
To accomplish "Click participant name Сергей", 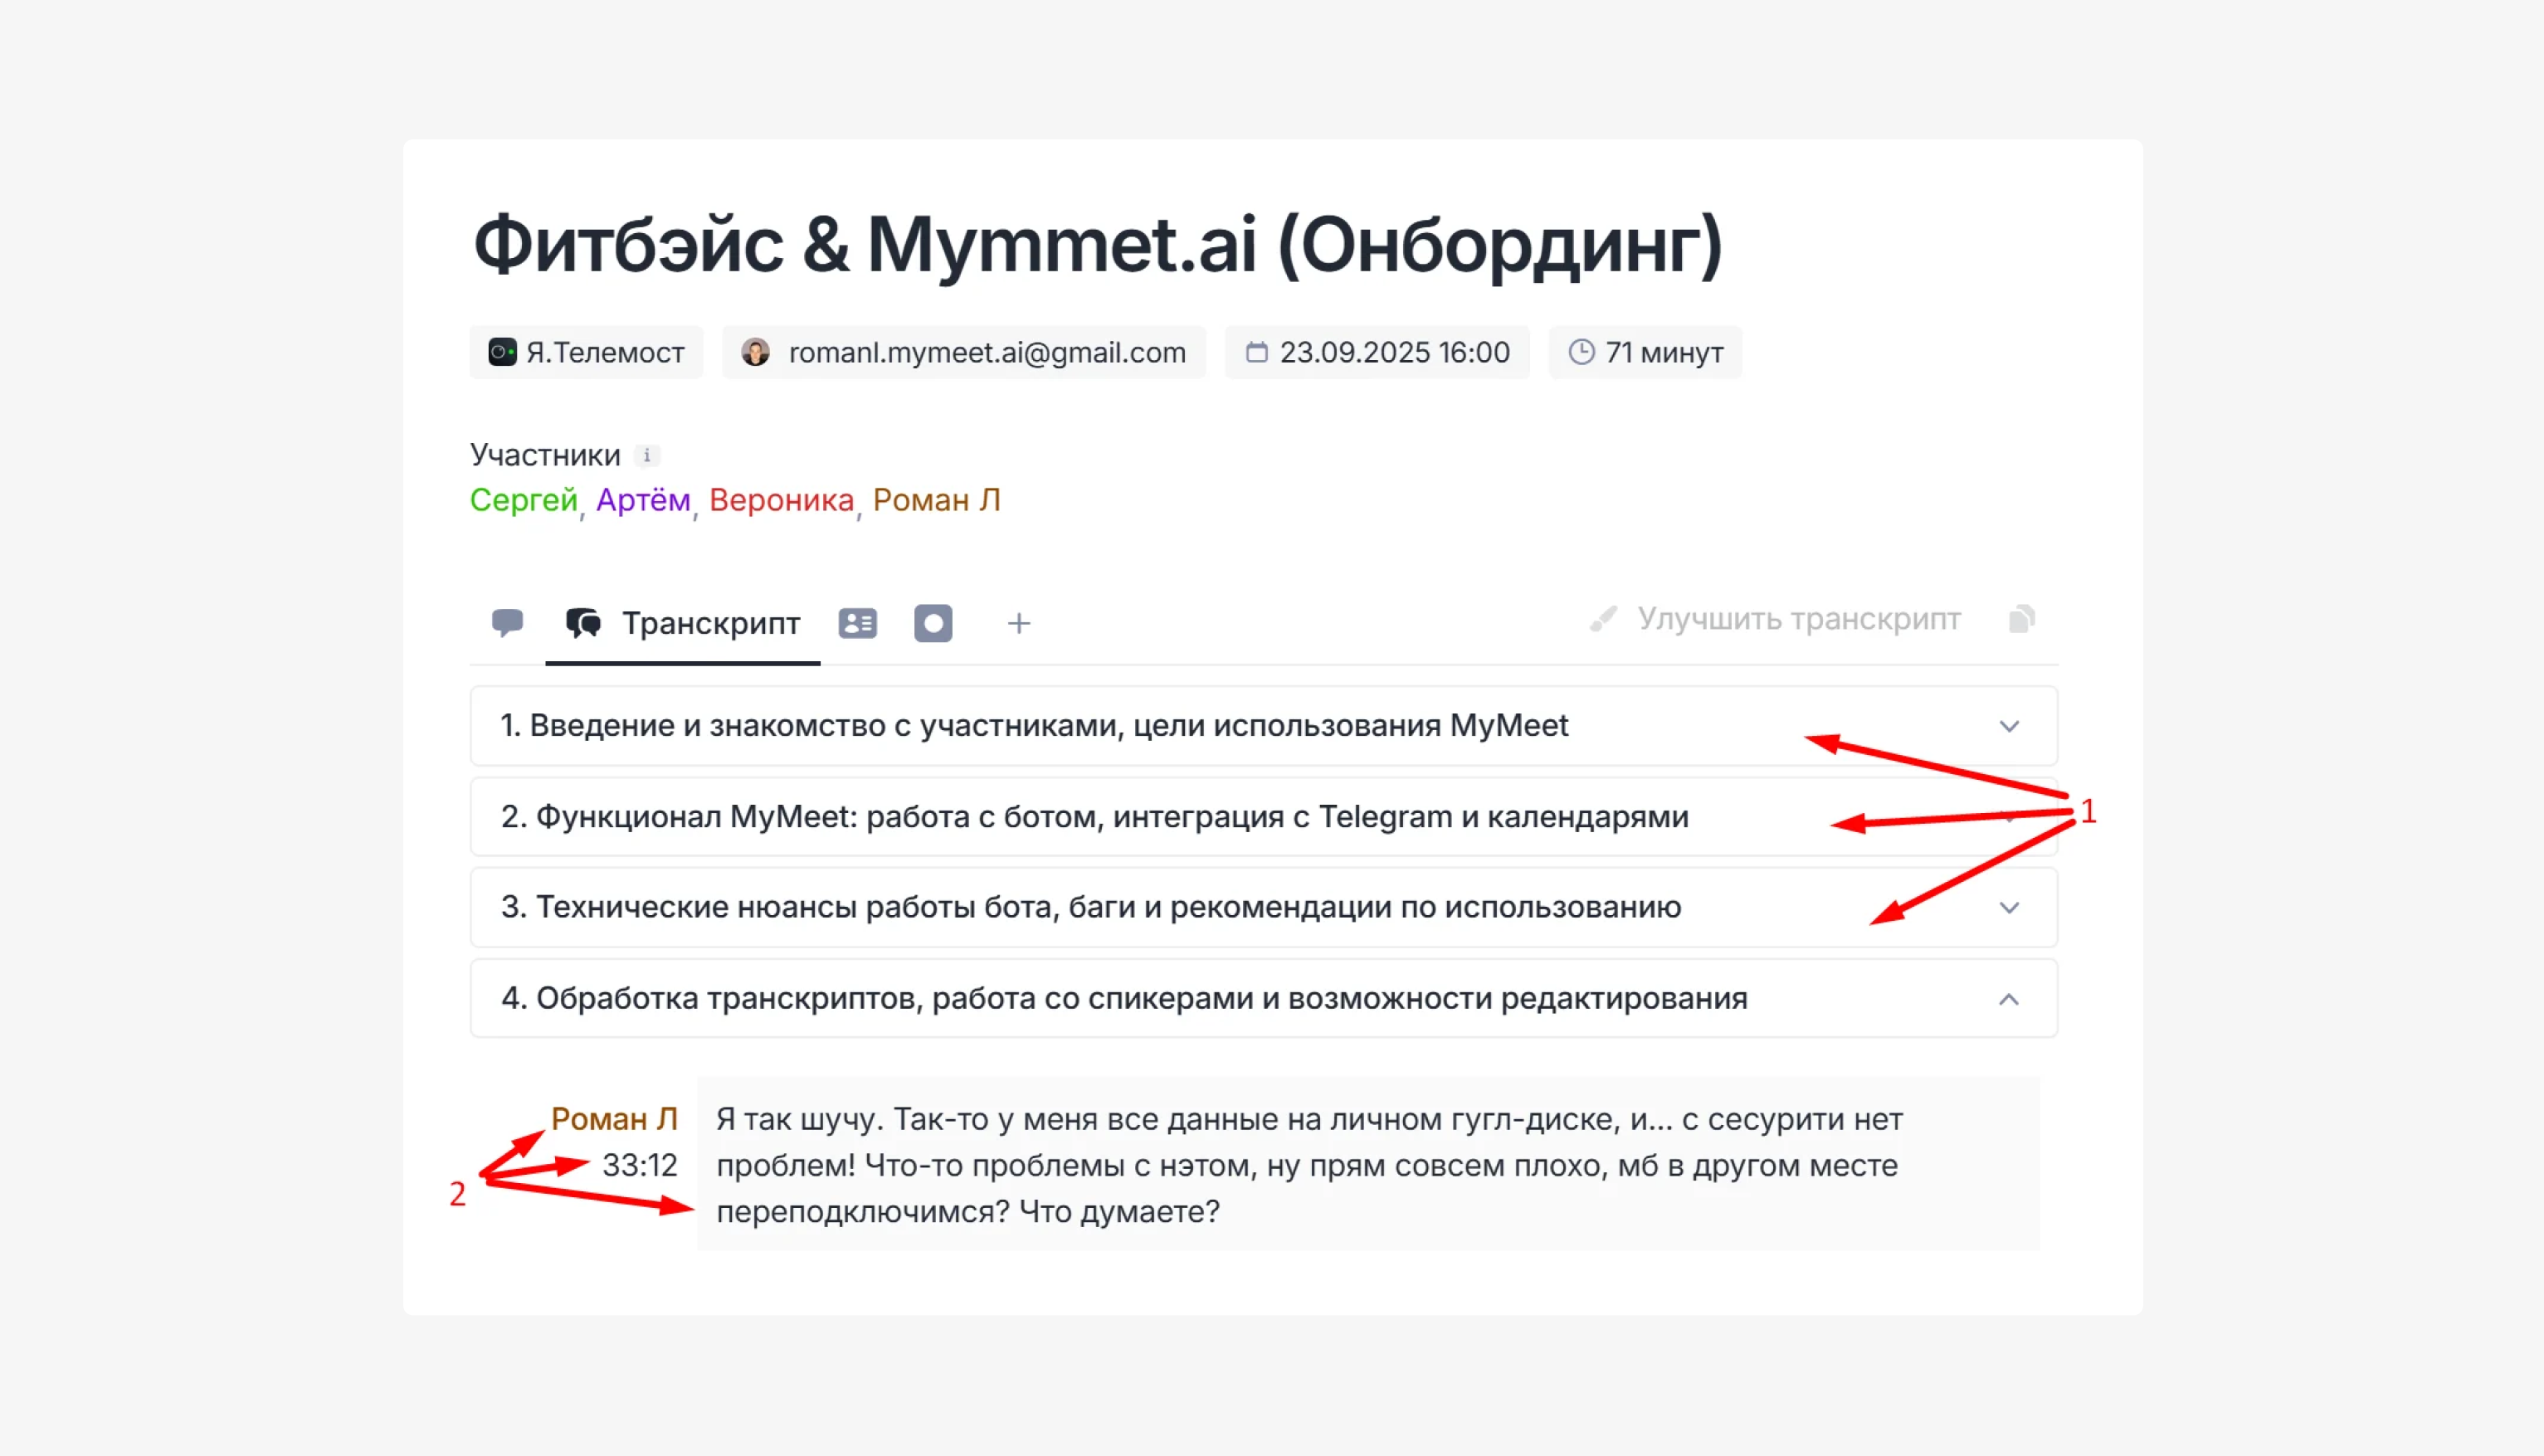I will [523, 499].
